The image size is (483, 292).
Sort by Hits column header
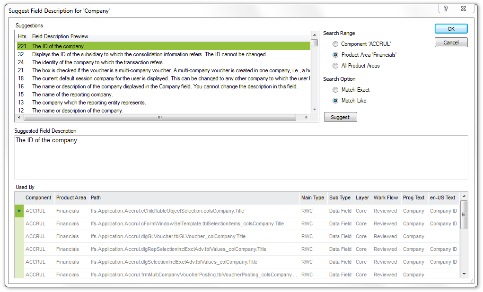[x=22, y=36]
